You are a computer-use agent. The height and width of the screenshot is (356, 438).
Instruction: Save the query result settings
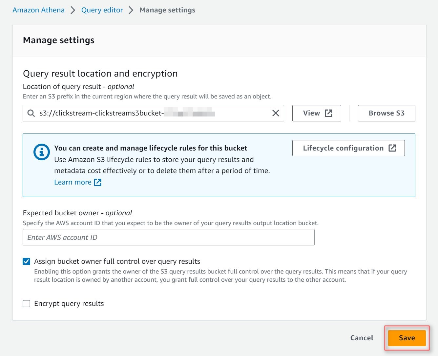407,338
